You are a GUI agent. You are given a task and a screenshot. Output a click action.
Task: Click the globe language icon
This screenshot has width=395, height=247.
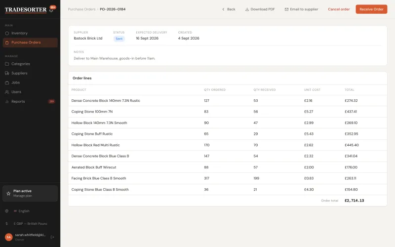(7, 211)
